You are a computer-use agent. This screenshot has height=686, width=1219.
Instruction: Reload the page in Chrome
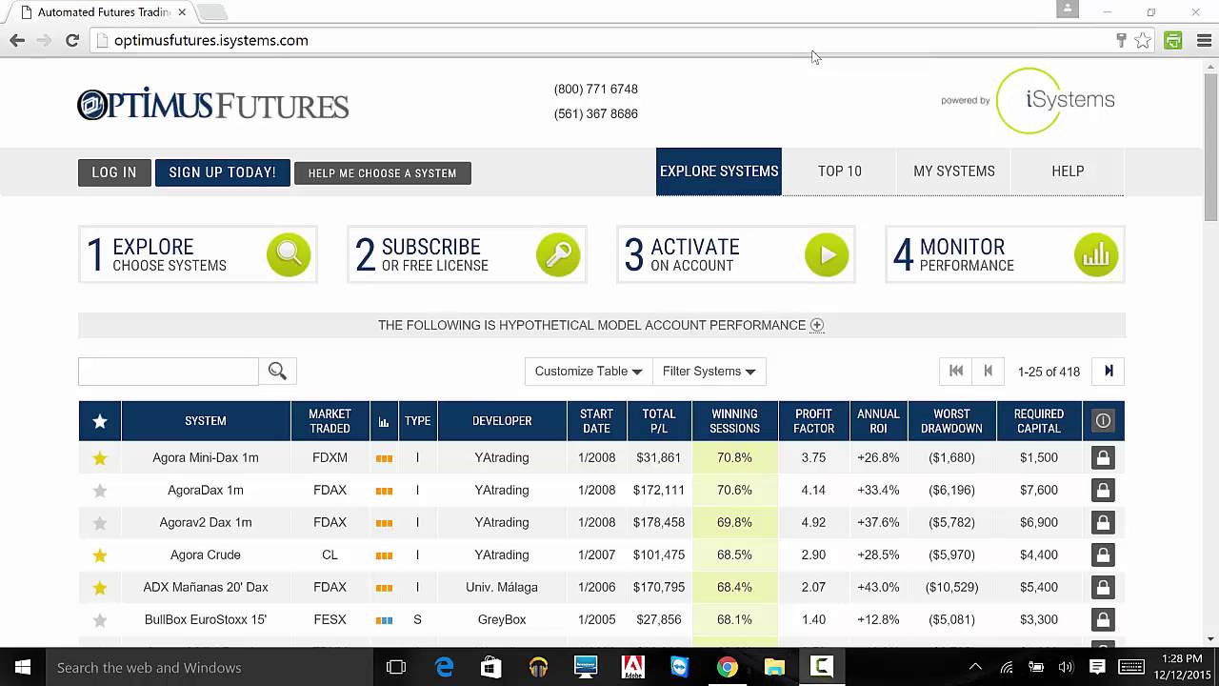coord(71,40)
